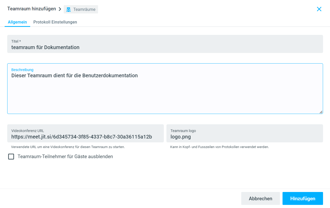Click the helper text below Videokonferenz URL

click(68, 147)
